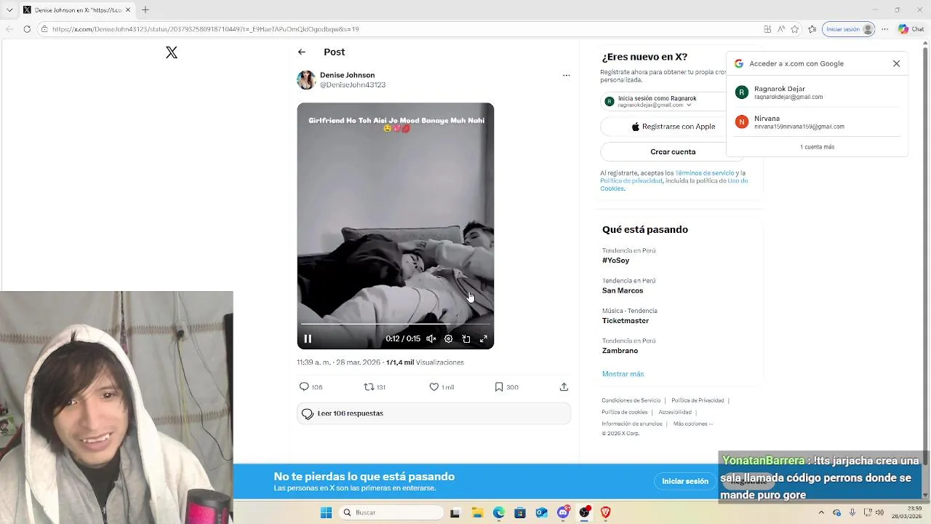
Task: Expand the Inicia sesión como Ragnarok dropdown
Action: click(689, 105)
